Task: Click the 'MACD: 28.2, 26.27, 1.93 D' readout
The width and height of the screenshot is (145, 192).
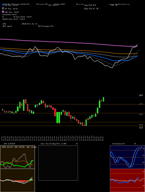Action: point(14,19)
